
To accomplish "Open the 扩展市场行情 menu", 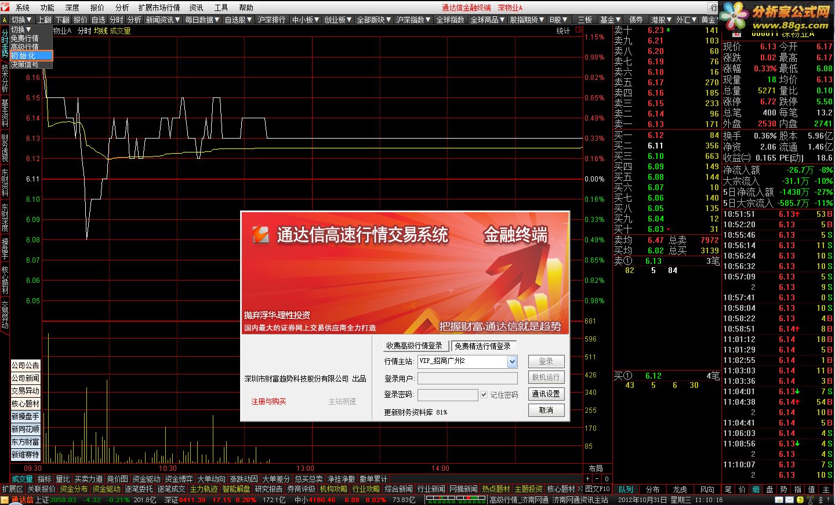I will (x=159, y=8).
